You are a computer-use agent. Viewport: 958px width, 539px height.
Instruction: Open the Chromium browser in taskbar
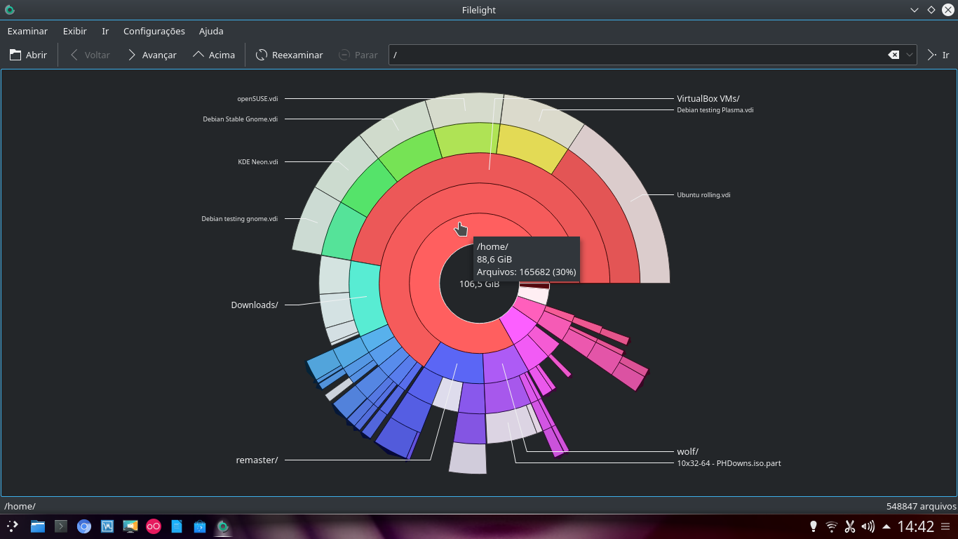(x=84, y=526)
